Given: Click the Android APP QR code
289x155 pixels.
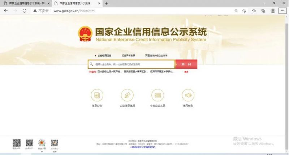Looking at the screenshot, I should (29, 143).
